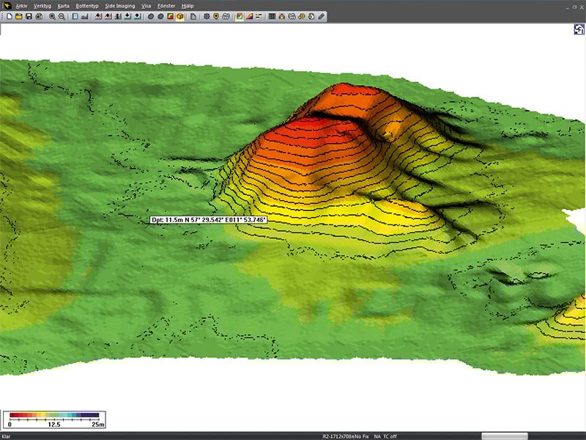Viewport: 586px width, 440px height.
Task: Select the pencil tool at toolbar end
Action: 321,16
